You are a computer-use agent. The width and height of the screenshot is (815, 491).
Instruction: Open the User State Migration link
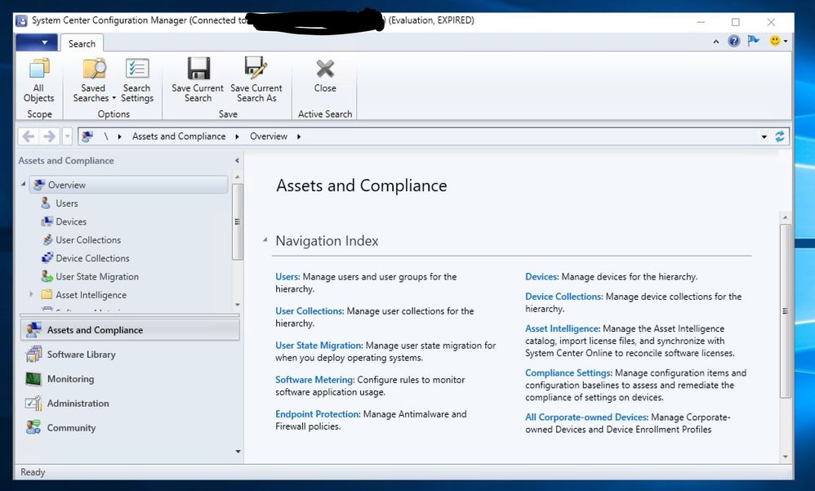pyautogui.click(x=319, y=346)
